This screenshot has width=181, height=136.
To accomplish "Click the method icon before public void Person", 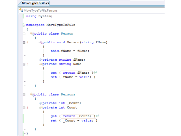I will [x=41, y=42].
